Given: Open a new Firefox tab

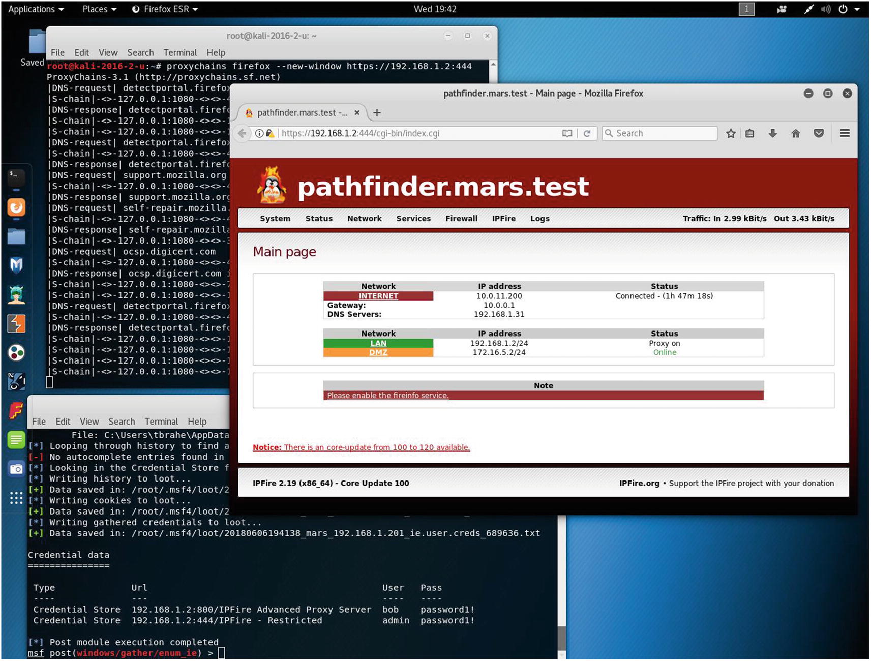Looking at the screenshot, I should click(x=377, y=113).
